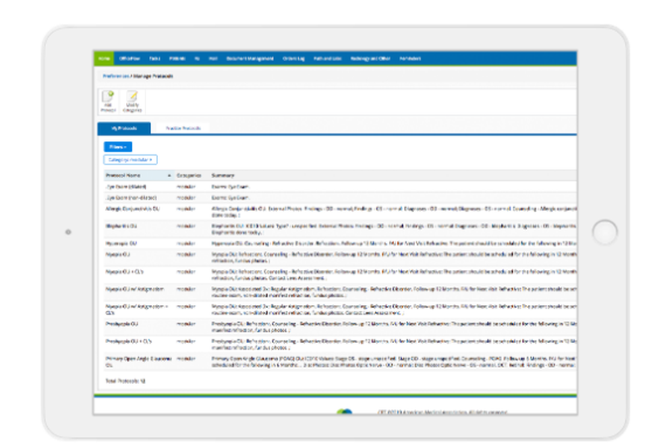Click the Hyperopia OU summary text
This screenshot has width=659, height=448.
393,243
